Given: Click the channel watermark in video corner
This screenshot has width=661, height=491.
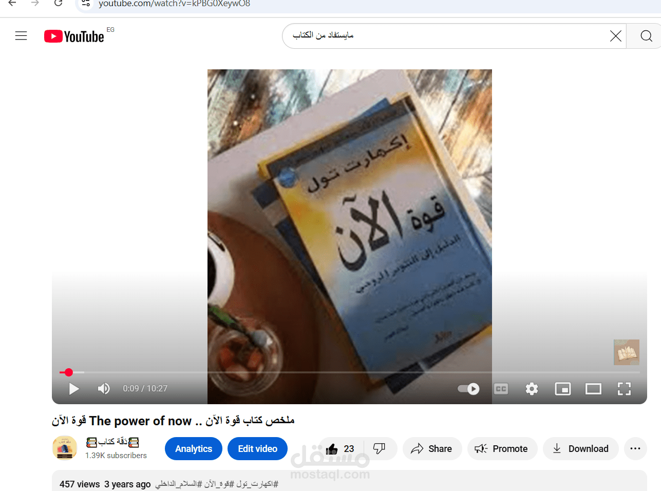Looking at the screenshot, I should tap(626, 352).
